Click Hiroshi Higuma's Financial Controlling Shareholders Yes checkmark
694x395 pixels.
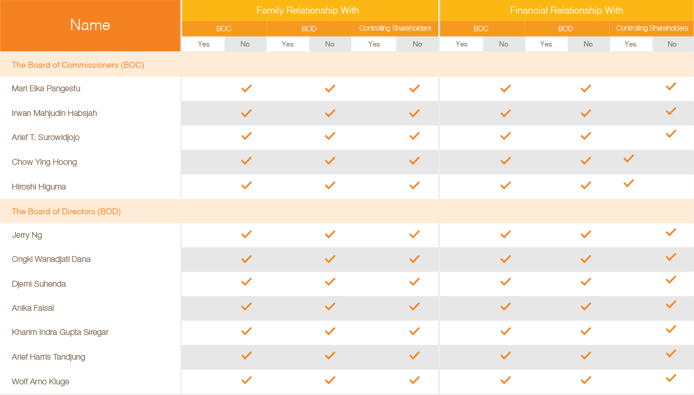pos(629,183)
